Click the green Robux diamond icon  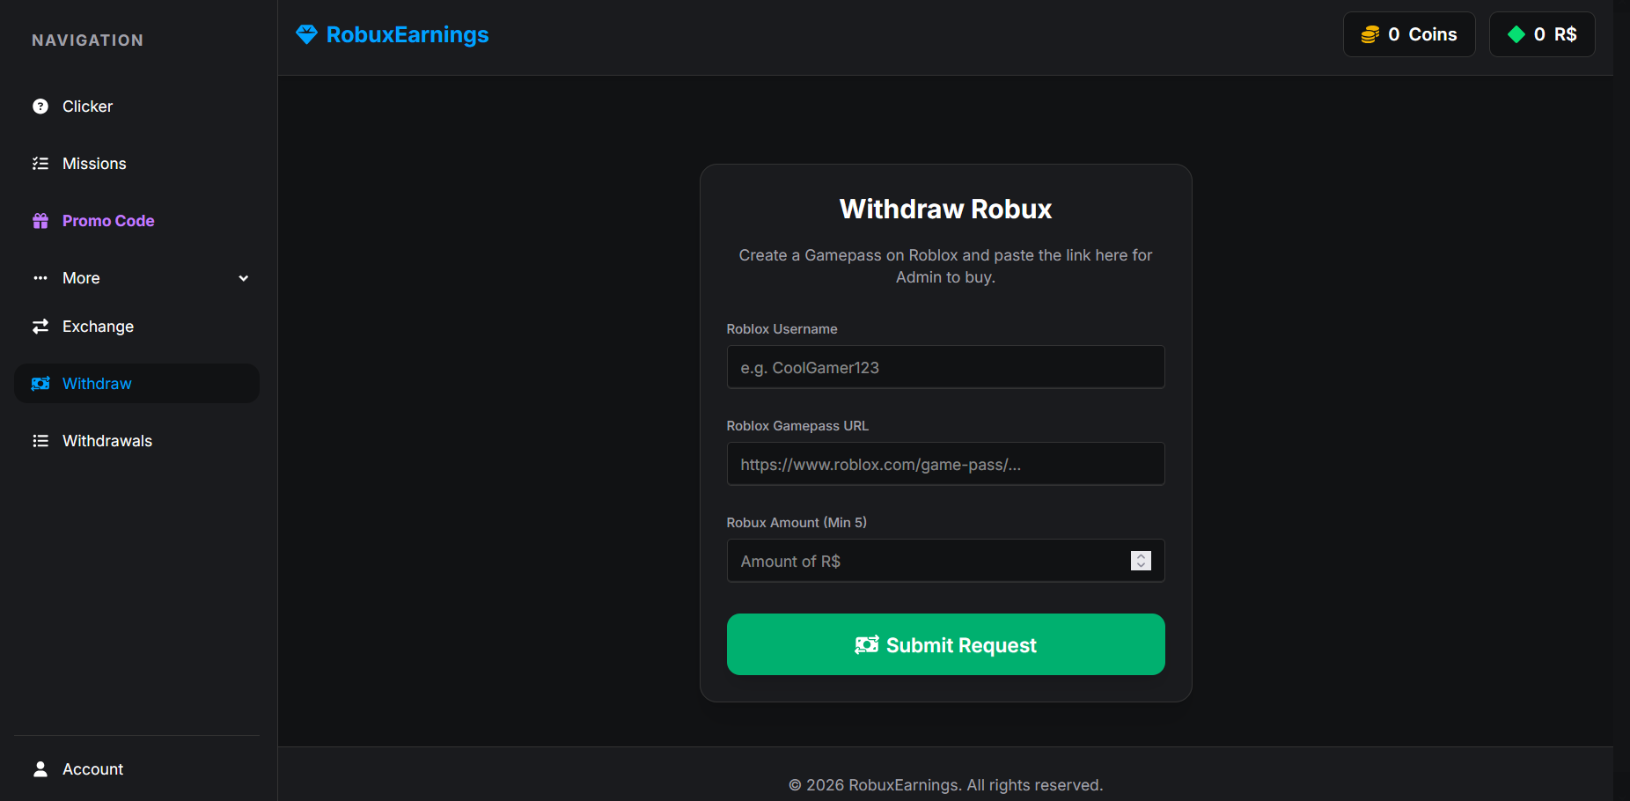click(x=1516, y=34)
